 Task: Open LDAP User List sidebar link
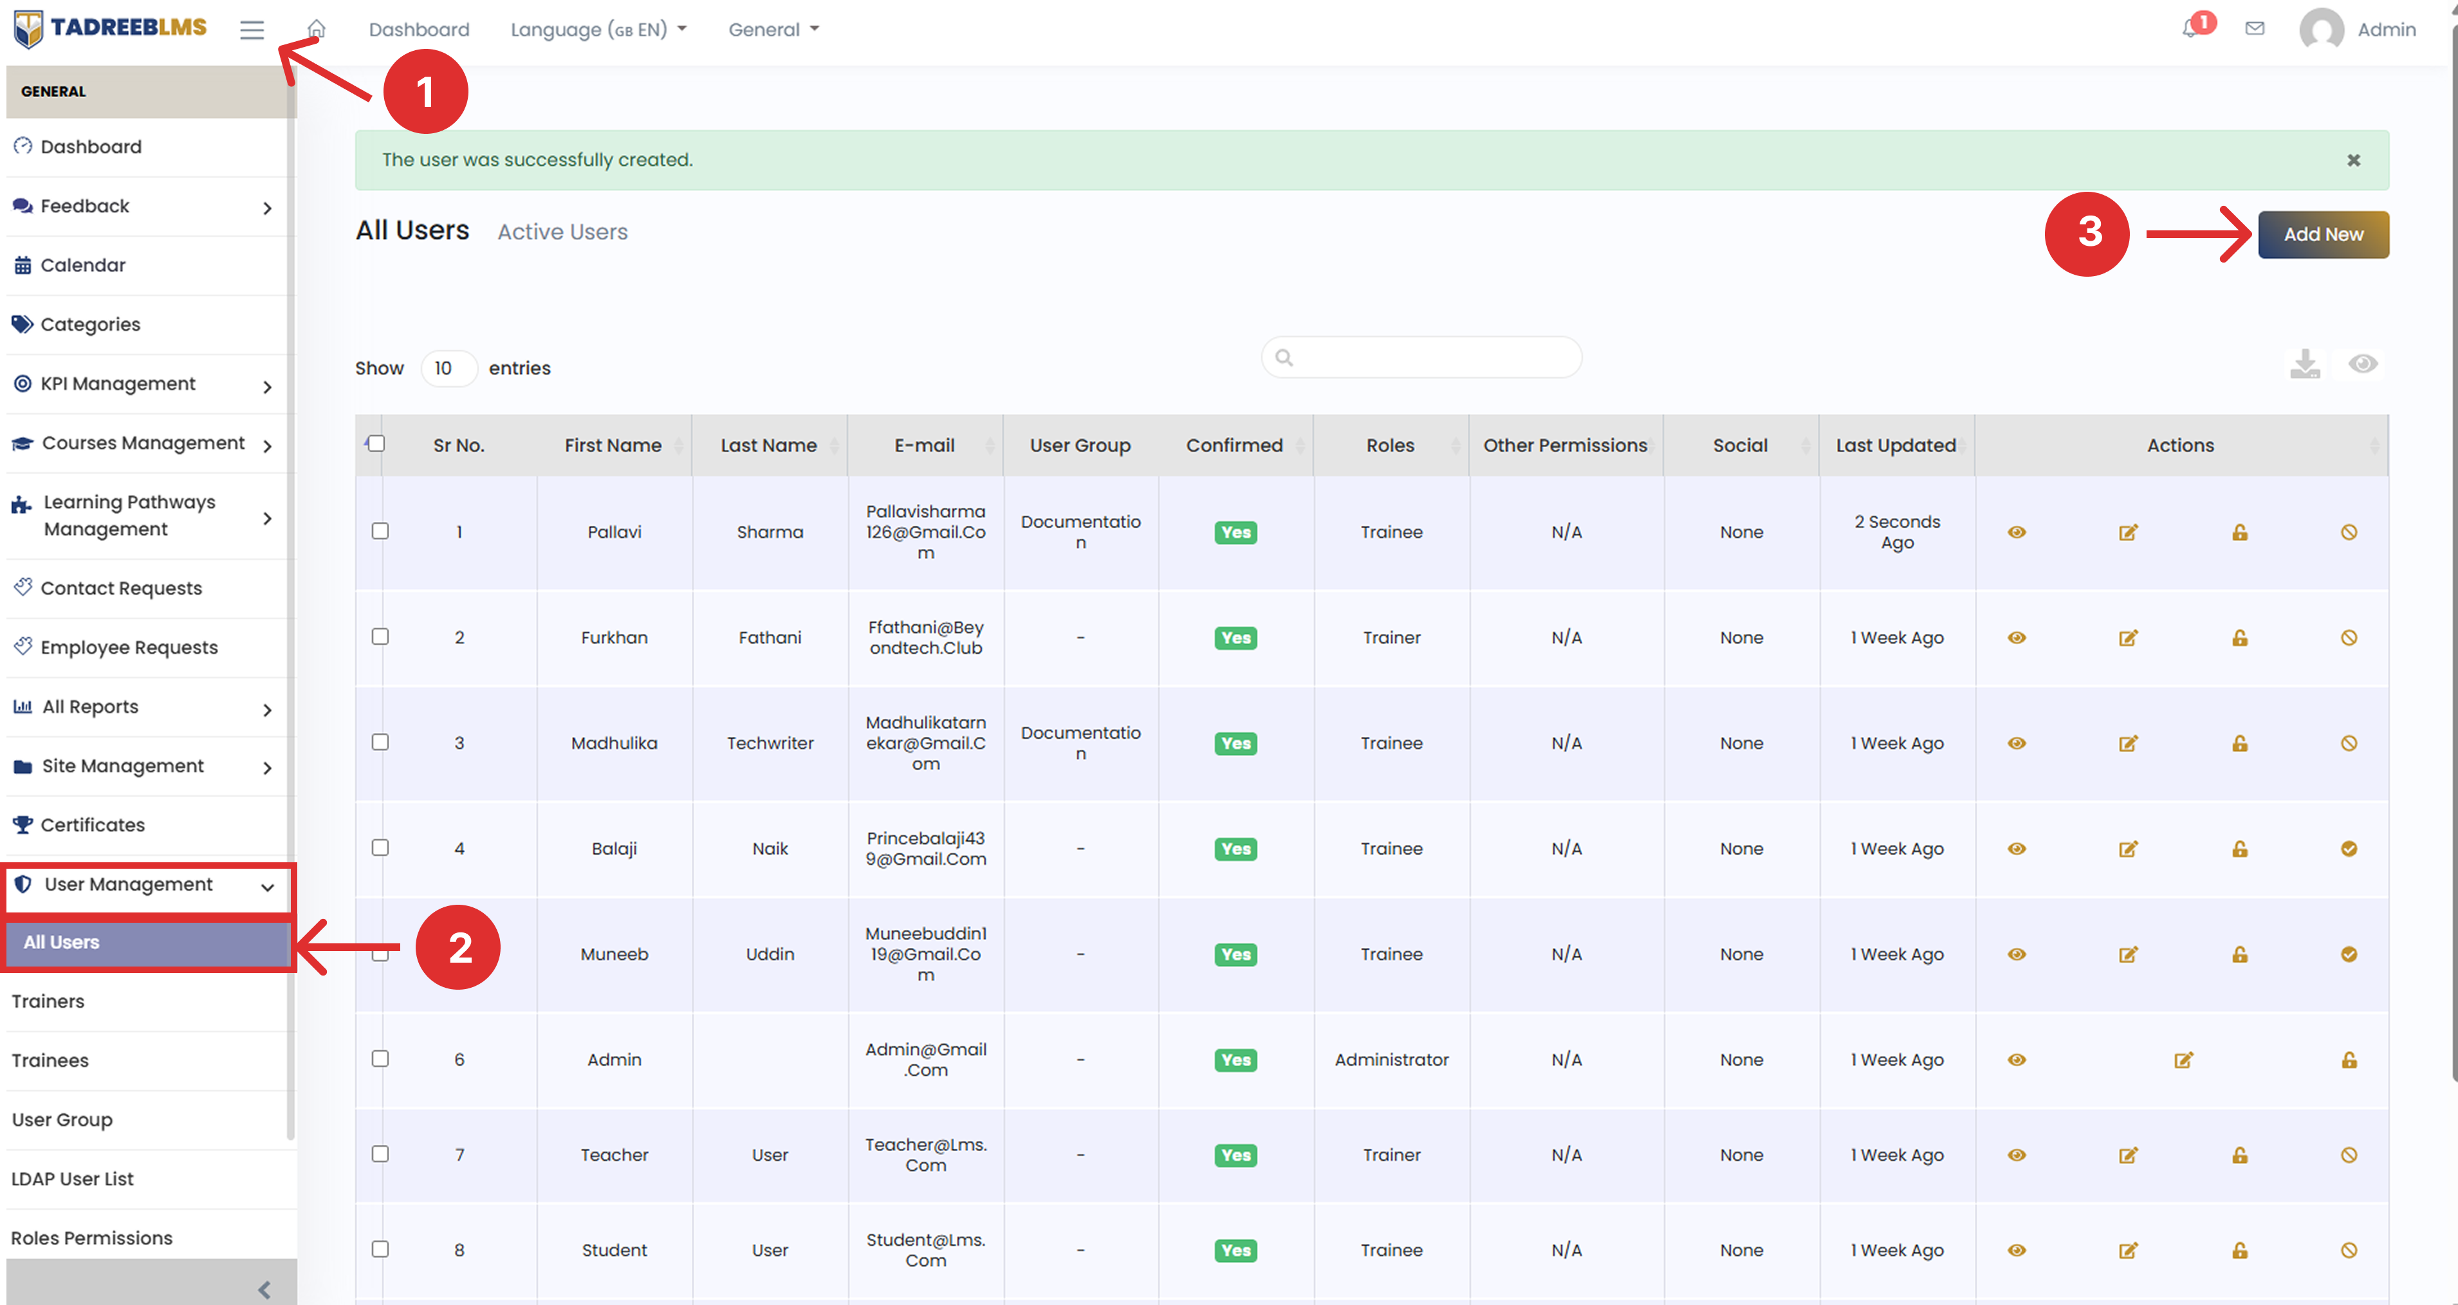pyautogui.click(x=73, y=1179)
